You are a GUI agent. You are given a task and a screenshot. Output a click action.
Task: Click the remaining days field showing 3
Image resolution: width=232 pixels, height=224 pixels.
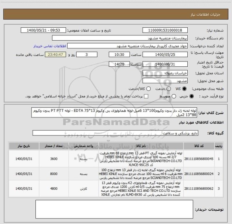(87, 54)
